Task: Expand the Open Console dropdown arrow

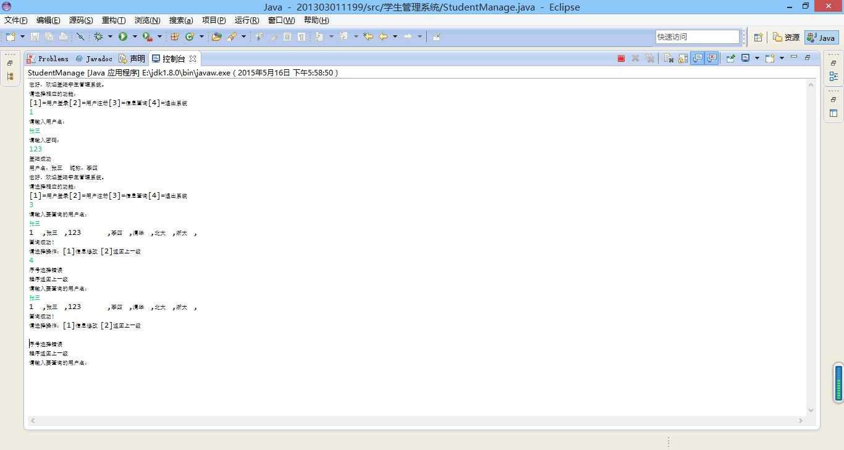Action: 782,58
